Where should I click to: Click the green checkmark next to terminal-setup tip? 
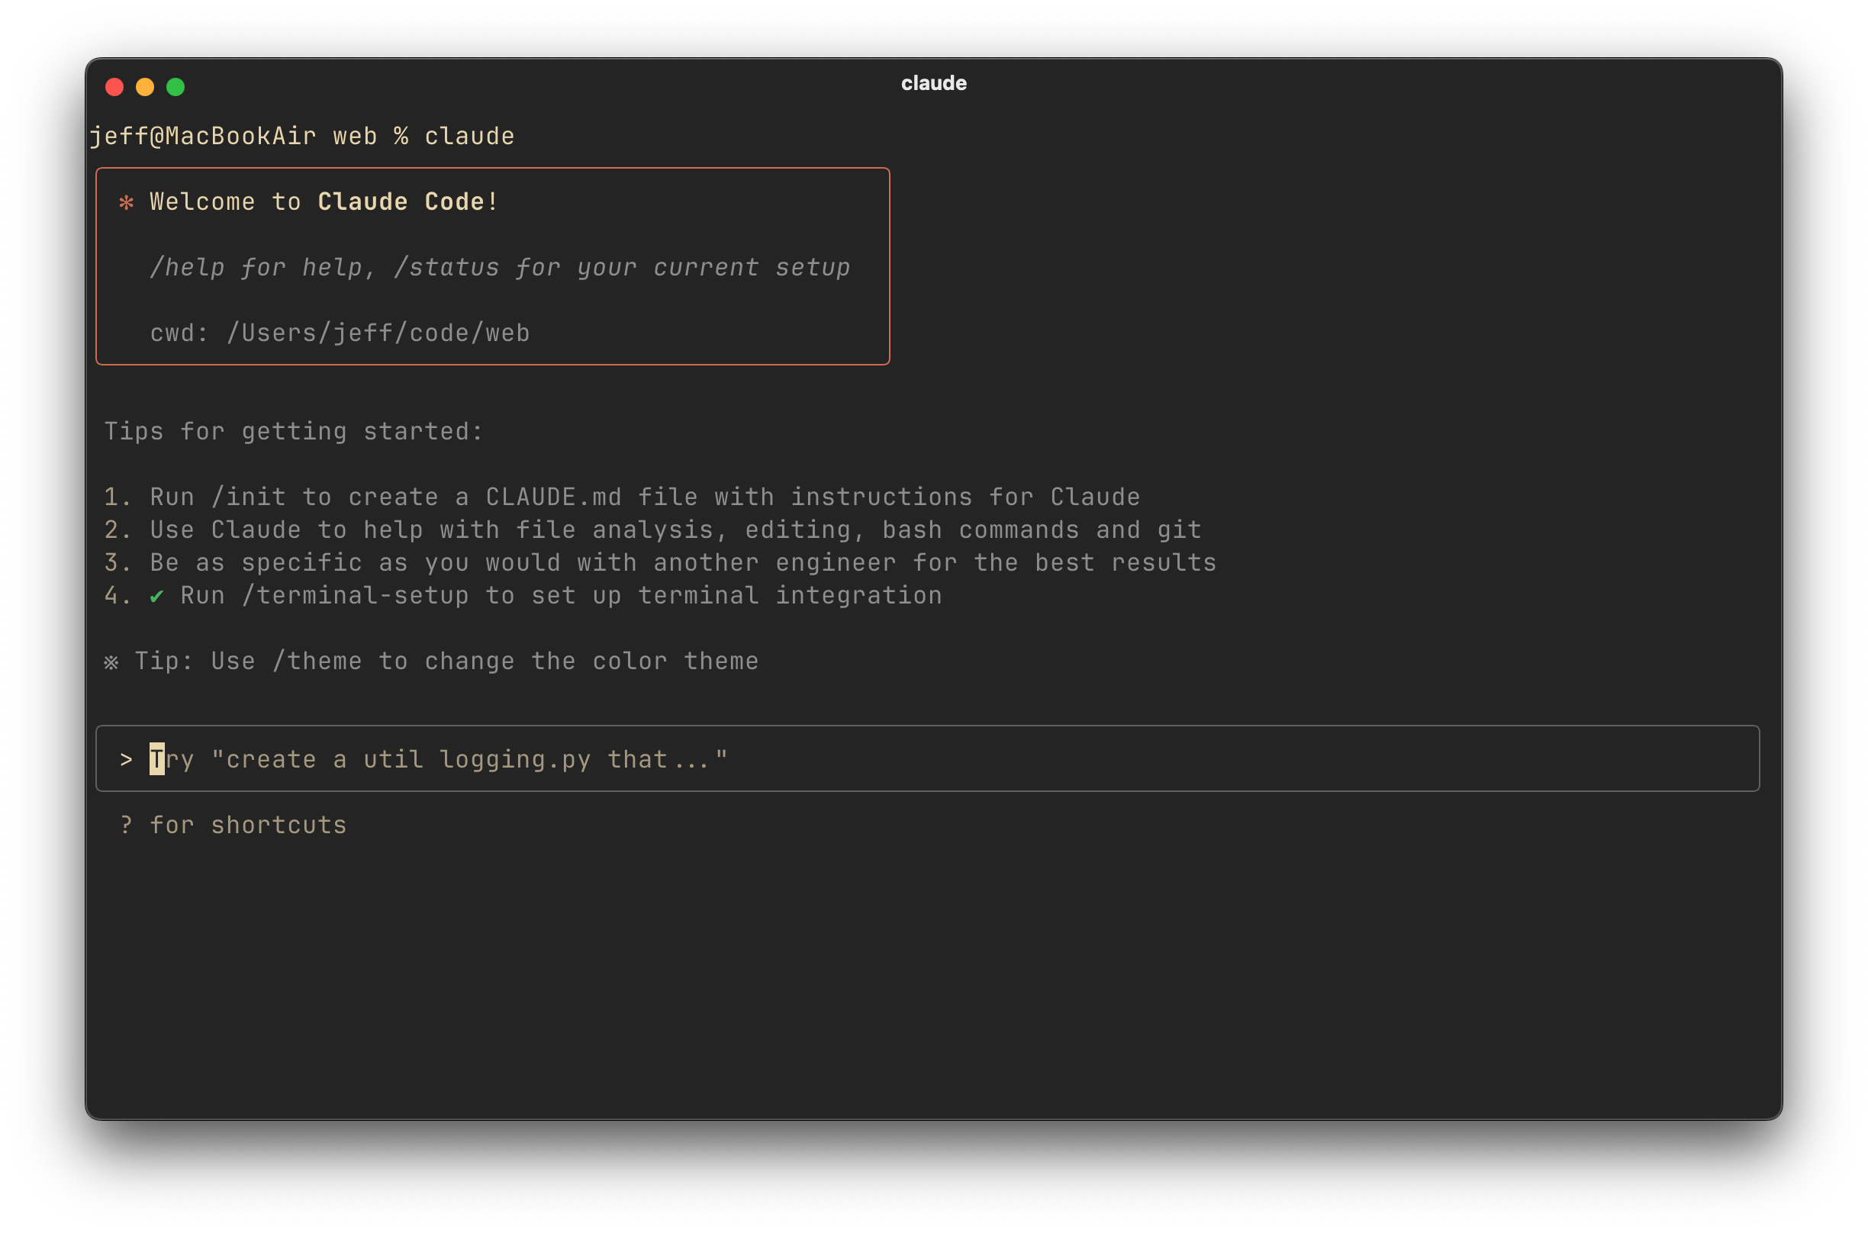157,595
